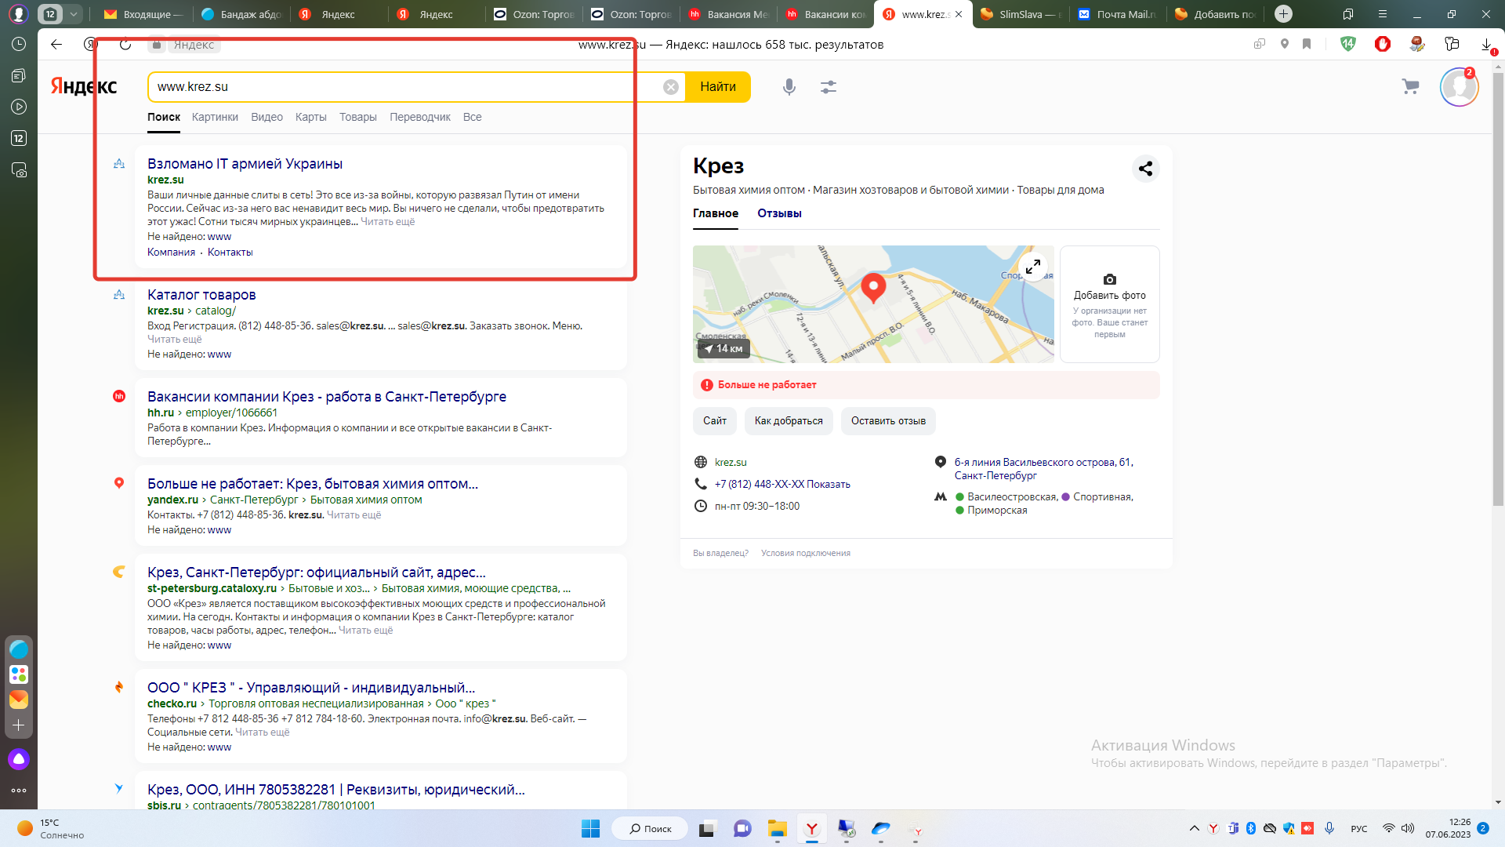Clear the search field with X icon
The width and height of the screenshot is (1505, 847).
click(x=671, y=87)
